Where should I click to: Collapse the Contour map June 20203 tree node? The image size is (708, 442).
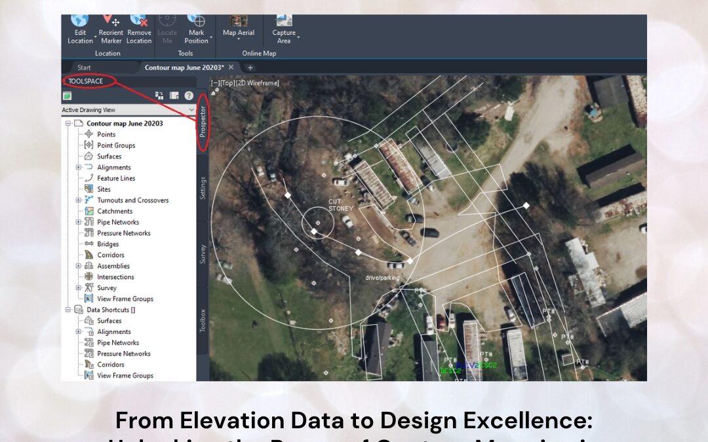[68, 123]
